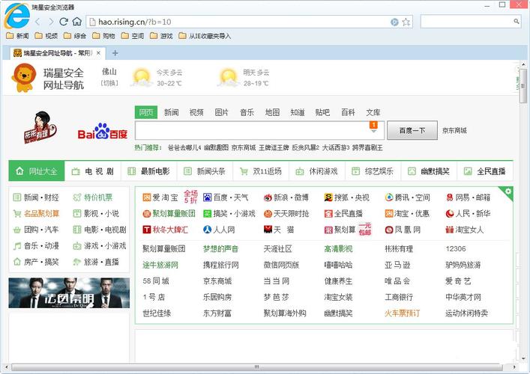Click the horizontal scrollbar thumb
This screenshot has height=374, width=530.
pyautogui.click(x=257, y=367)
